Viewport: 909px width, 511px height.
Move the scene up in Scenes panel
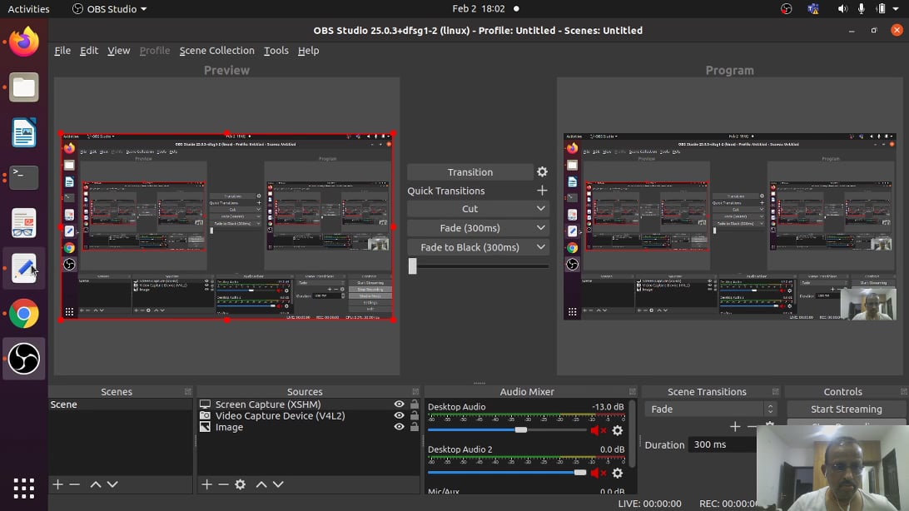96,484
